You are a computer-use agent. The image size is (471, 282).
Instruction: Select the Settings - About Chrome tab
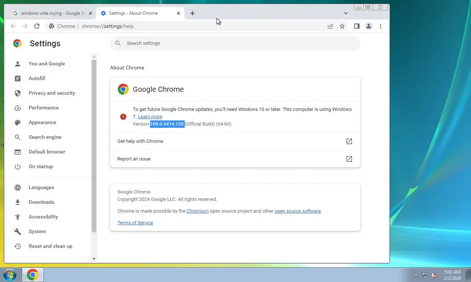(140, 13)
